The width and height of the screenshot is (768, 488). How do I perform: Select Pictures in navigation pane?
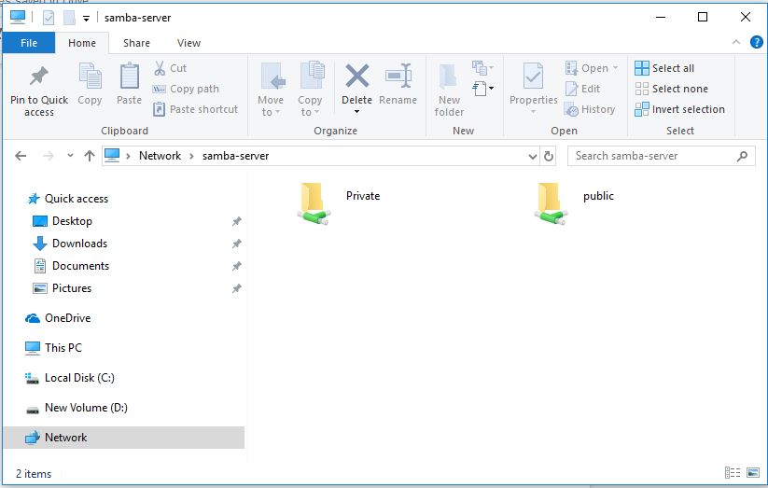click(62, 288)
